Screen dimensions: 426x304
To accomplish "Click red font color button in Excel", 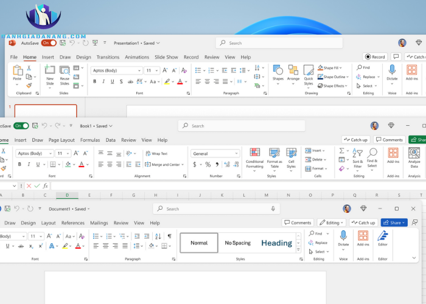I will [81, 164].
